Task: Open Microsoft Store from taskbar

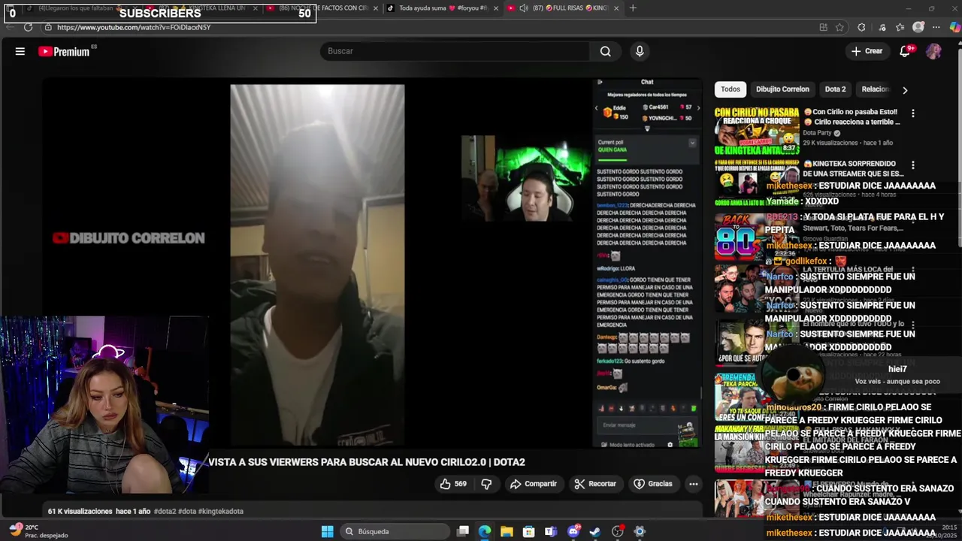Action: point(529,531)
